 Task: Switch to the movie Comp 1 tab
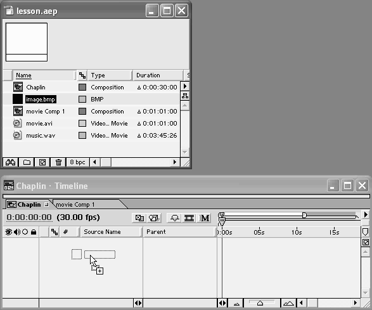pos(75,204)
